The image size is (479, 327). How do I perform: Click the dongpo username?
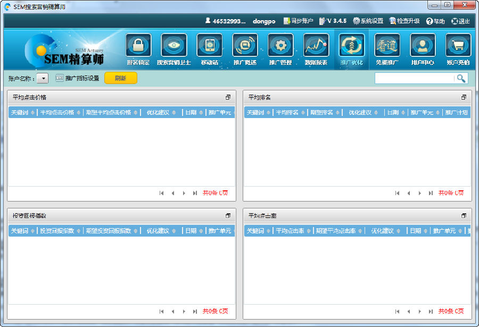click(264, 21)
